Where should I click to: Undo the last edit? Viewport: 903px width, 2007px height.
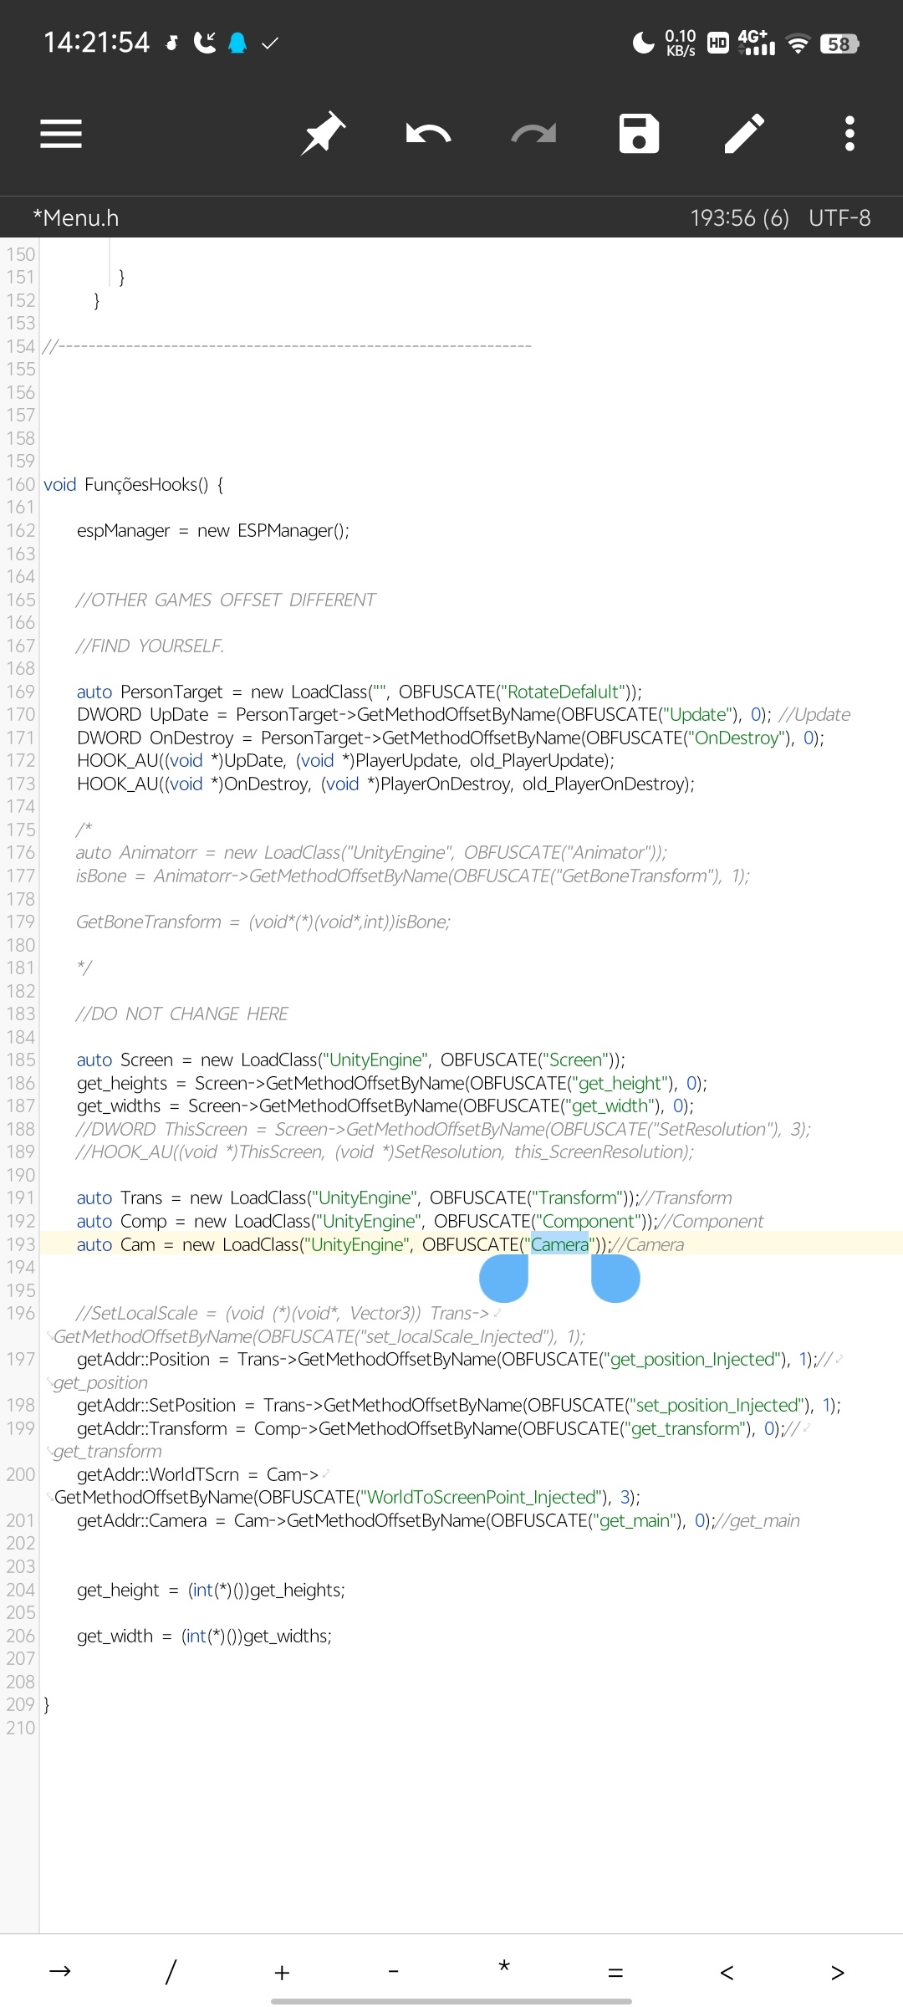[x=428, y=134]
